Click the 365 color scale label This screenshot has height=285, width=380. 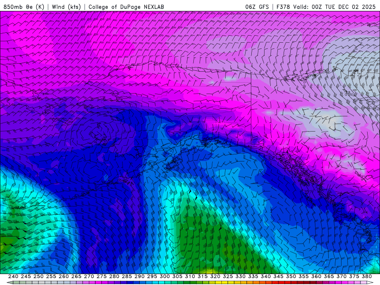[x=329, y=276]
